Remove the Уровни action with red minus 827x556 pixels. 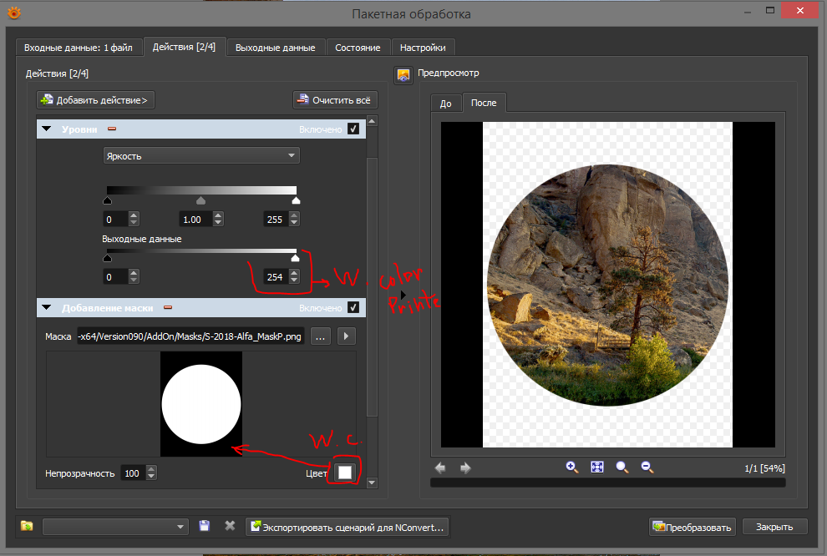(x=112, y=129)
